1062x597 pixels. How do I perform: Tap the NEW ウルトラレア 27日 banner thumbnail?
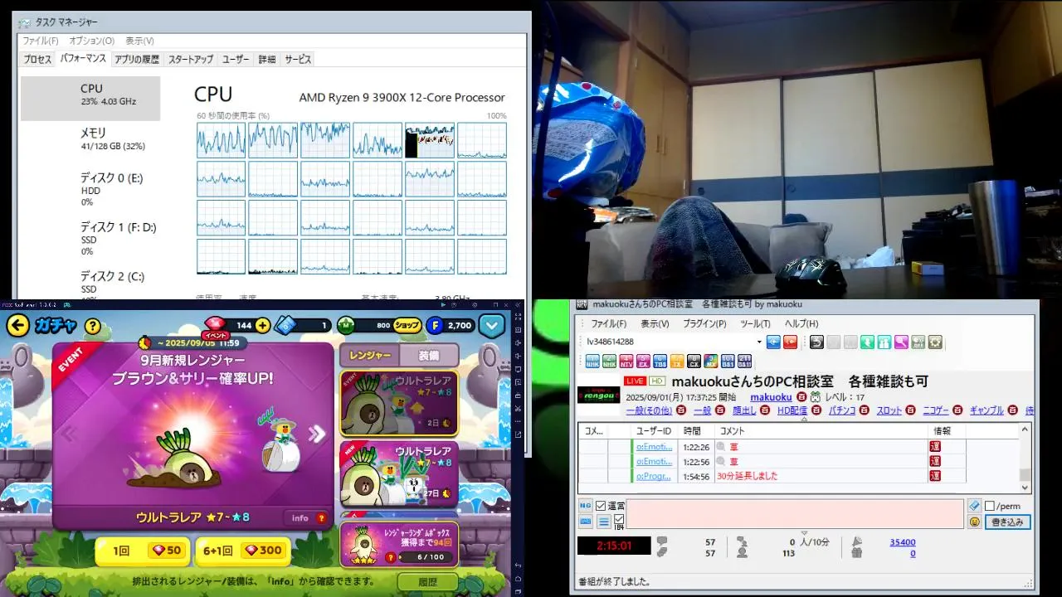coord(399,474)
